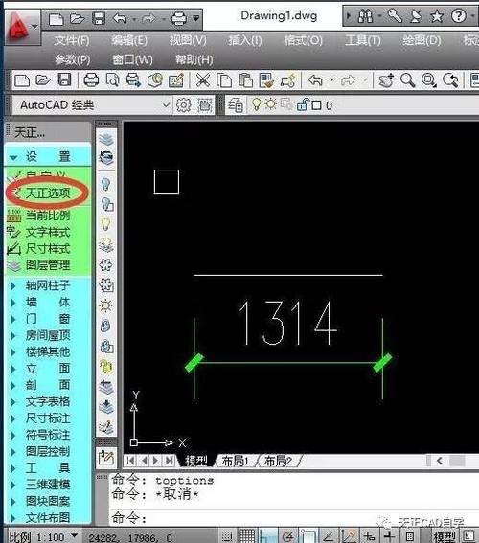The height and width of the screenshot is (543, 479).
Task: Click the binoculars search icon in title bar
Action: [365, 16]
